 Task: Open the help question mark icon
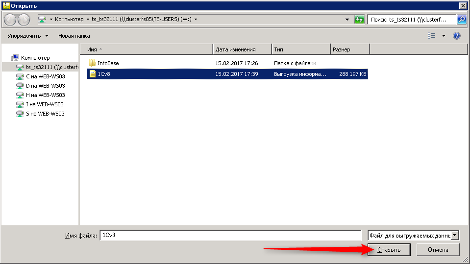[457, 36]
